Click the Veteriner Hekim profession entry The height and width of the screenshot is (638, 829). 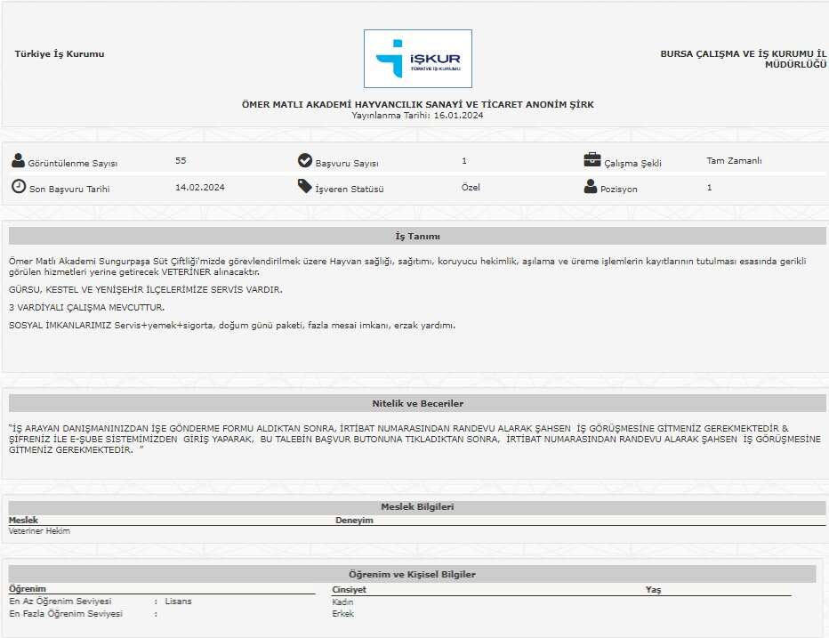(x=39, y=531)
